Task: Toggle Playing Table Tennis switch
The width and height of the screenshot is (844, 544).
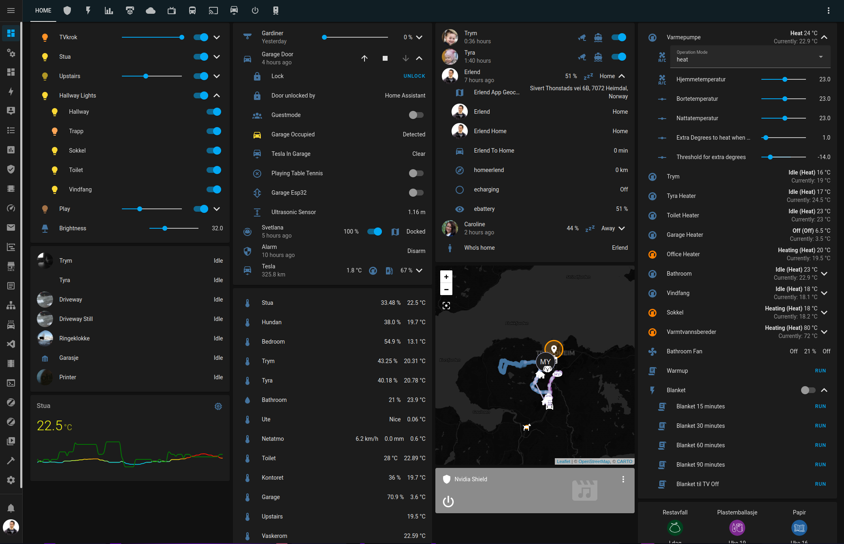Action: click(x=416, y=173)
